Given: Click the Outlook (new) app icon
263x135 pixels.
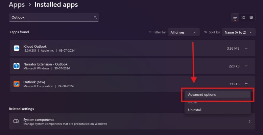Looking at the screenshot, I should click(16, 84).
